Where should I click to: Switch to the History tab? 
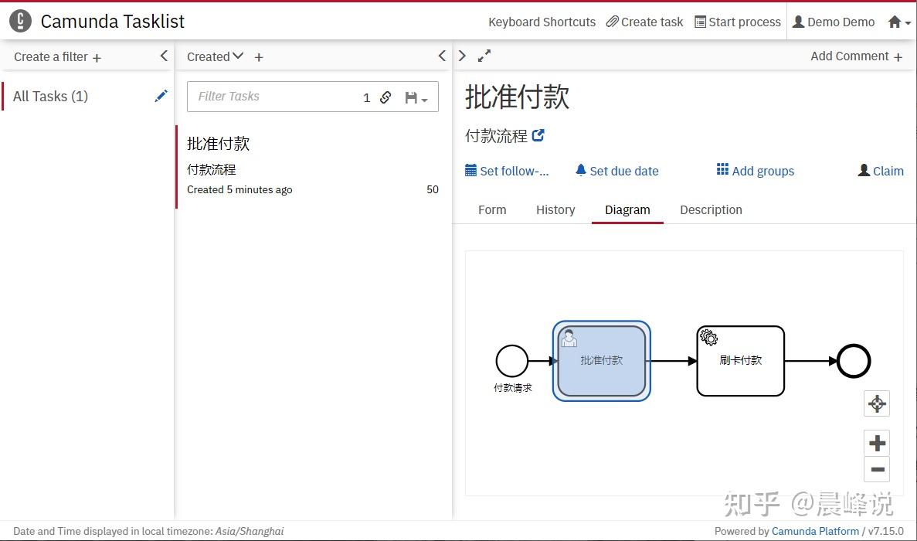point(555,209)
